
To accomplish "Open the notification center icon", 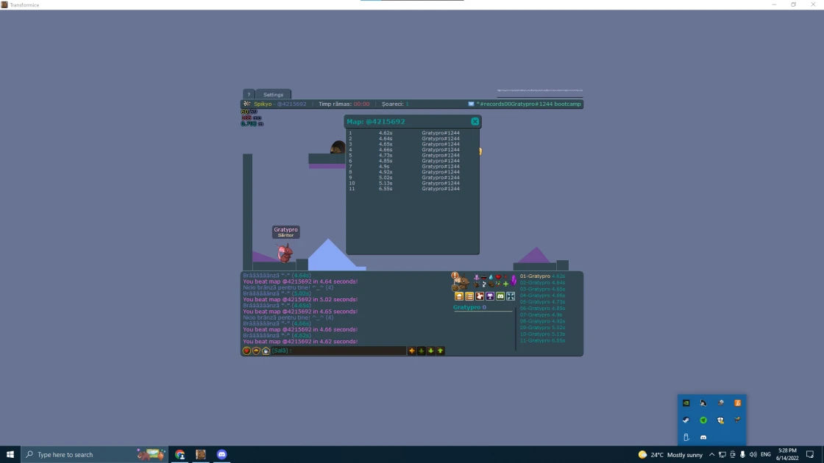I will point(810,455).
